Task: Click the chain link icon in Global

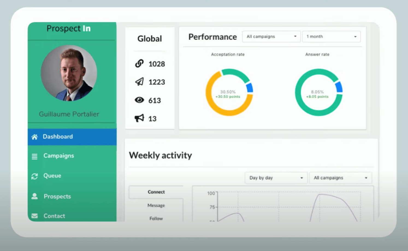Action: click(139, 64)
